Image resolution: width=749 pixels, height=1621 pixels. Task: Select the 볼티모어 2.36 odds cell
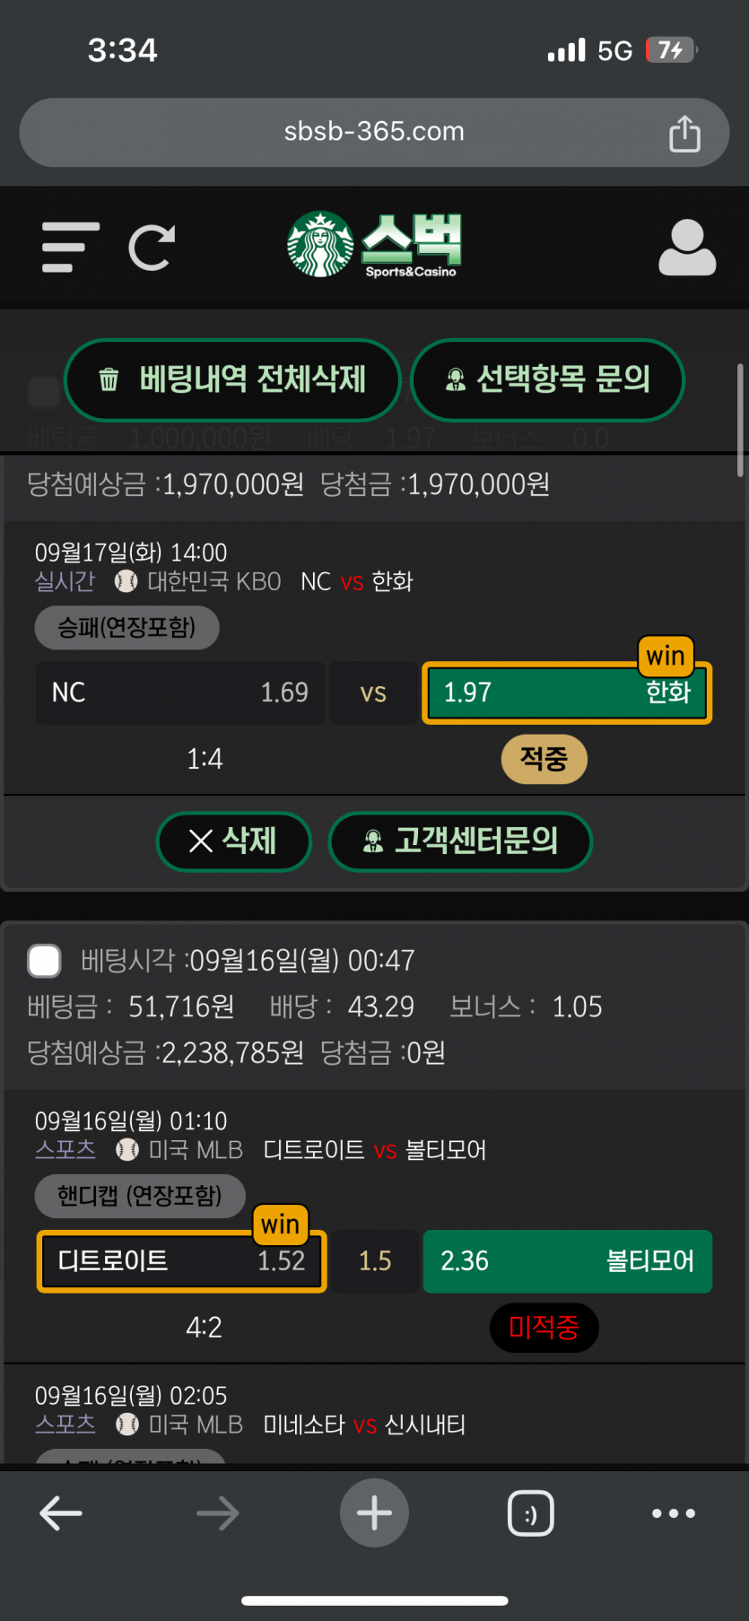(x=568, y=1261)
